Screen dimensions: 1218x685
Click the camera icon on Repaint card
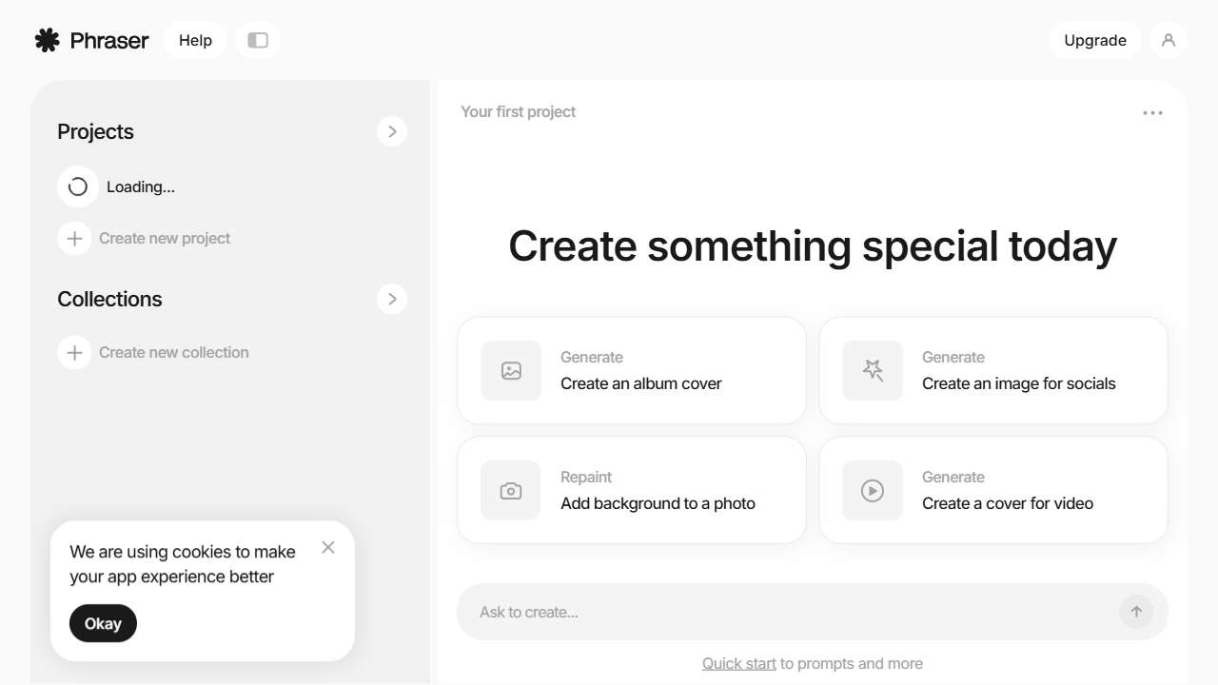511,491
